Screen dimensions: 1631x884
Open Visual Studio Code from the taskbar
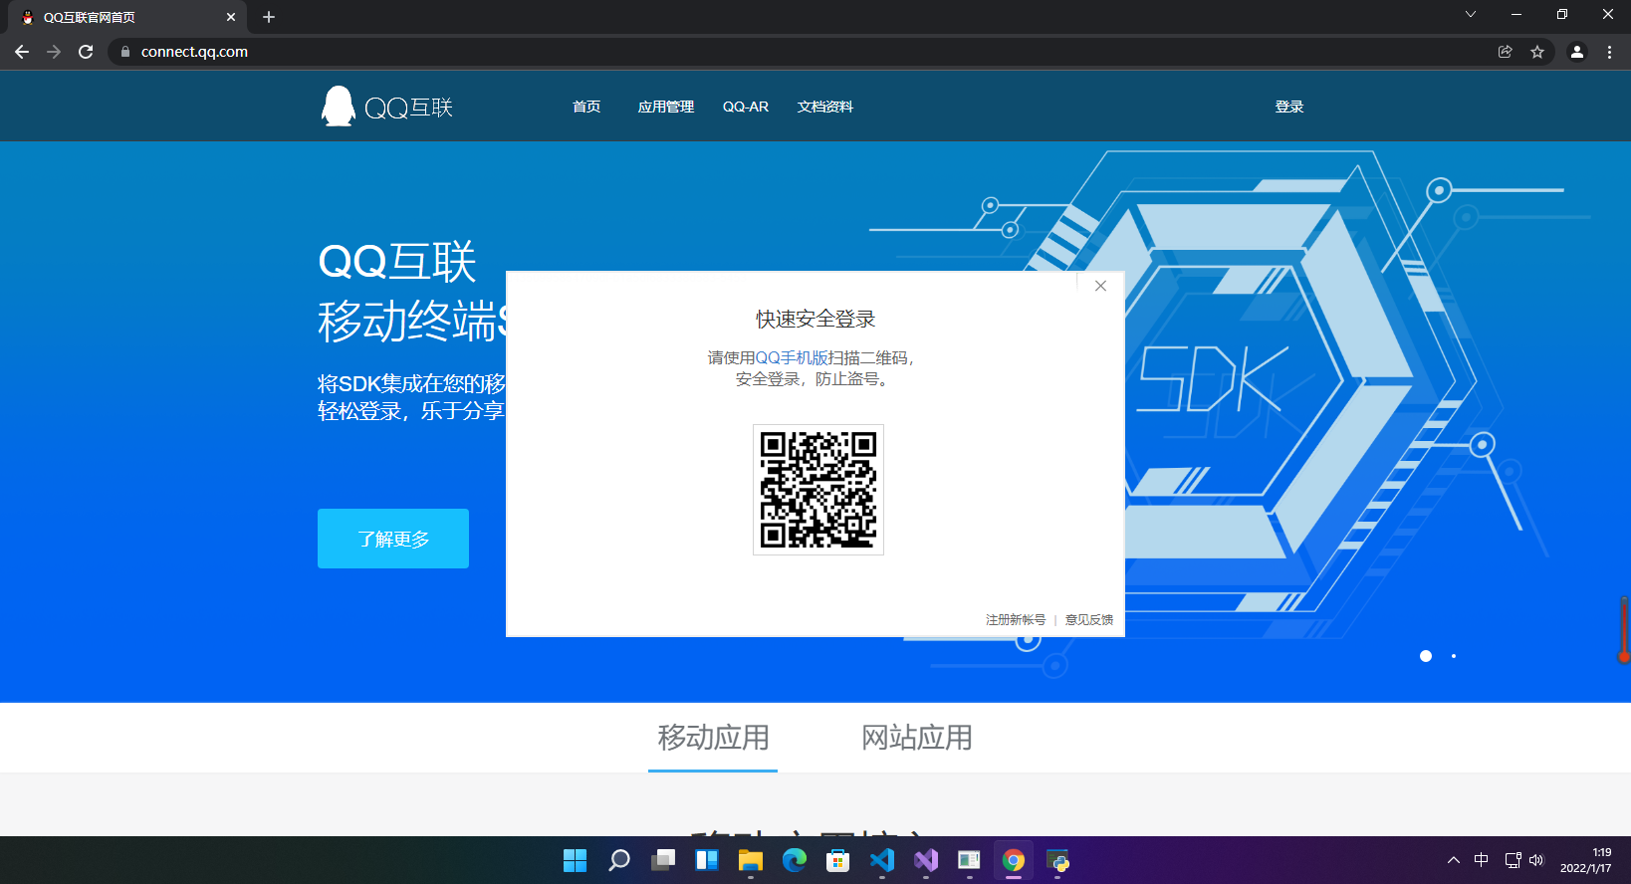click(882, 860)
